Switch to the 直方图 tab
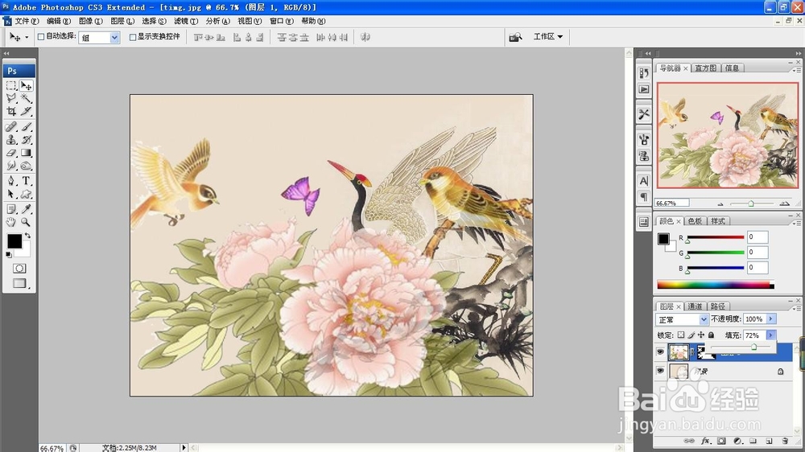This screenshot has width=805, height=452. [x=705, y=68]
